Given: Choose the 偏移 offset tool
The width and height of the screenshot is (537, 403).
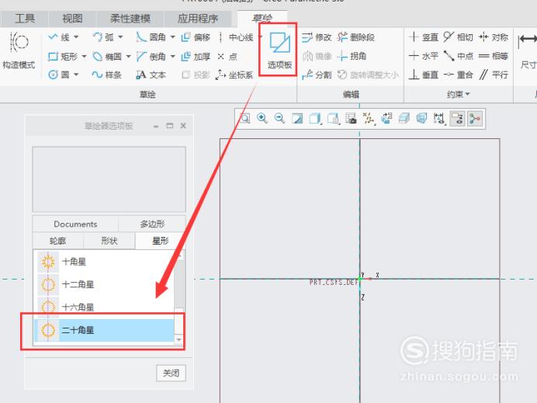Looking at the screenshot, I should 196,37.
